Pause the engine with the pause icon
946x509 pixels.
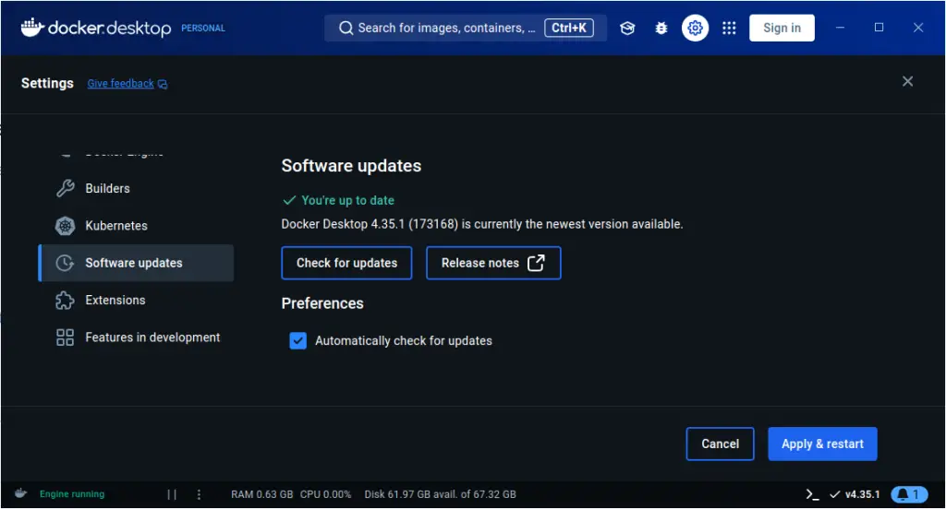coord(172,494)
